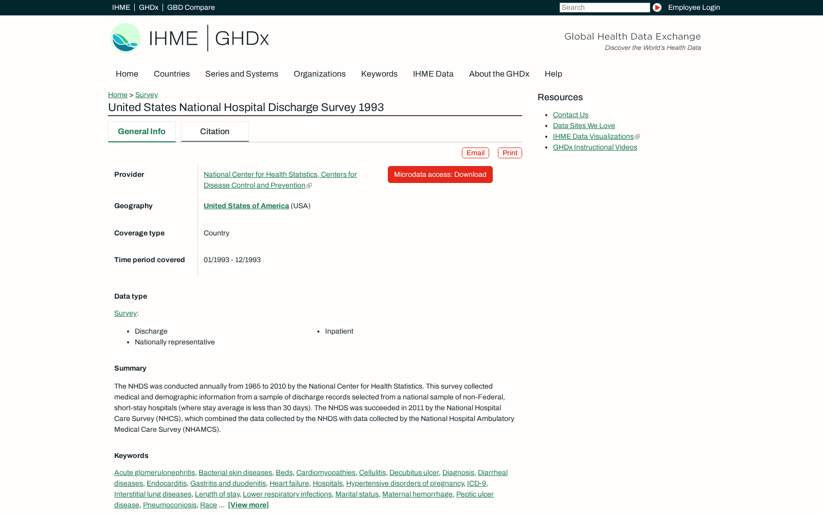Click the Survey breadcrumb link
The image size is (823, 514).
pyautogui.click(x=147, y=95)
